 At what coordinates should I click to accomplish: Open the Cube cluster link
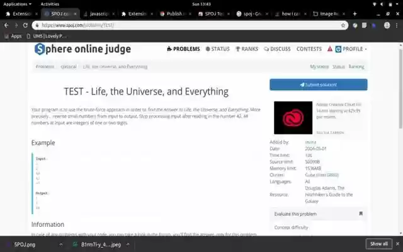pos(322,175)
